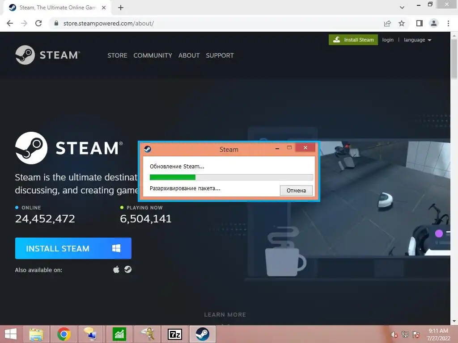Select the Steam, The Ultimate Online Game tab
Screen dimensions: 458x343
click(x=57, y=8)
